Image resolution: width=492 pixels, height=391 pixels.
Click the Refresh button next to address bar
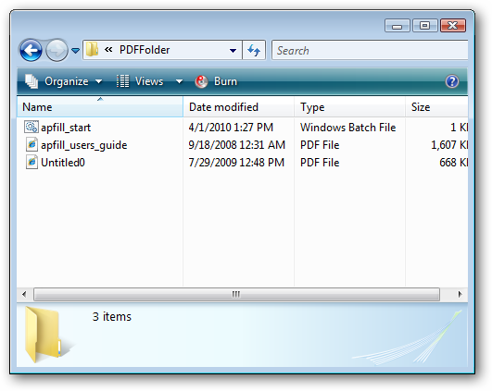click(254, 50)
